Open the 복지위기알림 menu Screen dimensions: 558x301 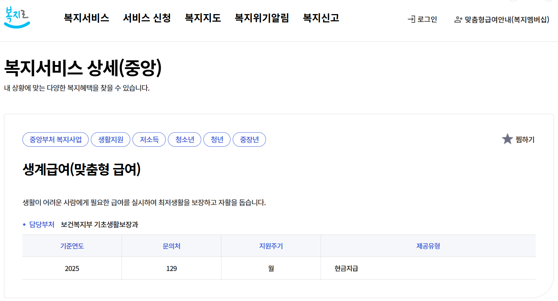point(262,18)
